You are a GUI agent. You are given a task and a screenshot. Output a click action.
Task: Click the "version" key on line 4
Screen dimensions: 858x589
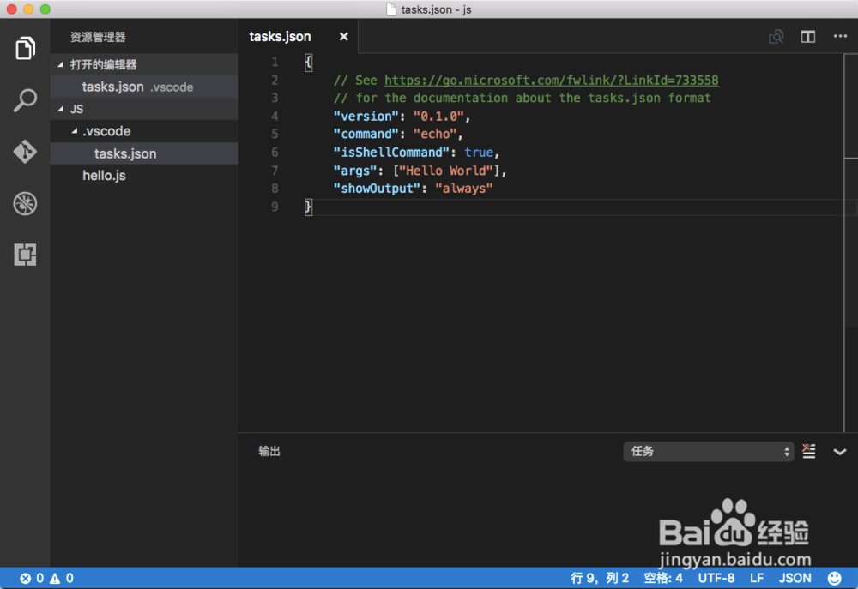point(366,117)
